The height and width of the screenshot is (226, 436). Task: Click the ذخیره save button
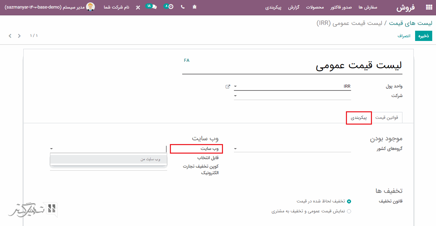424,36
